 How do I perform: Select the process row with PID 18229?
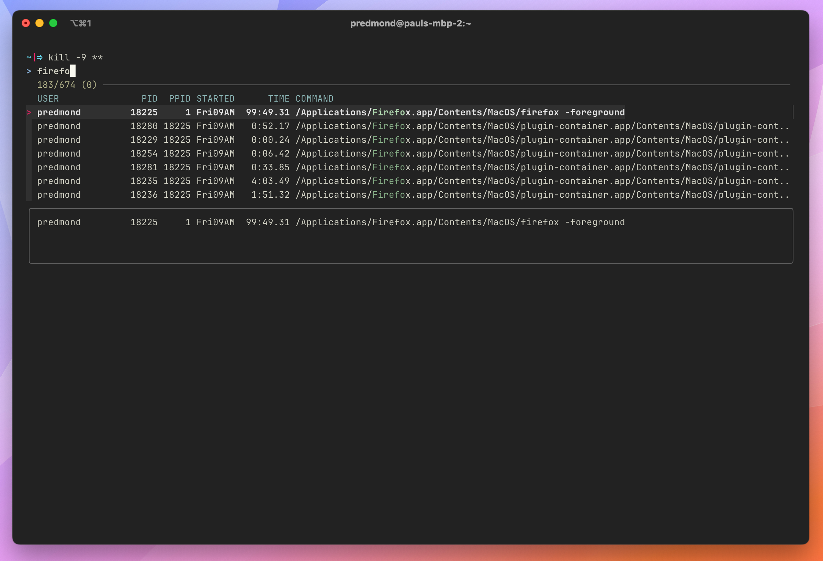tap(413, 140)
